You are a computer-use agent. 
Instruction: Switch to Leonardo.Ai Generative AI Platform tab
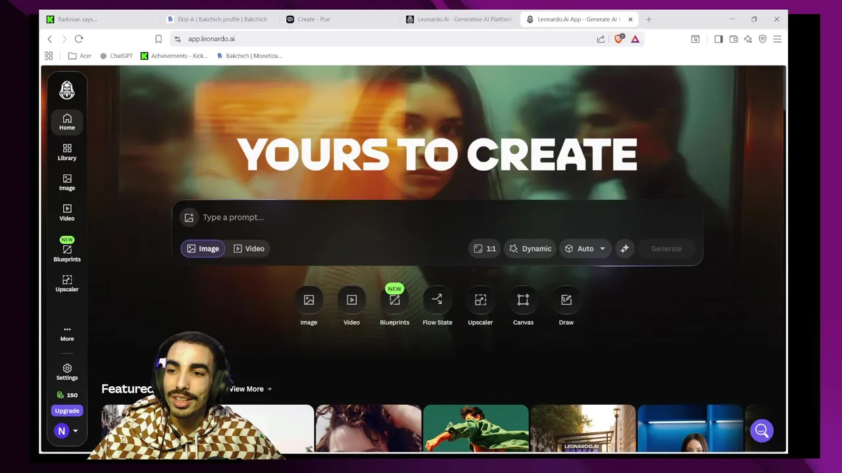coord(458,19)
